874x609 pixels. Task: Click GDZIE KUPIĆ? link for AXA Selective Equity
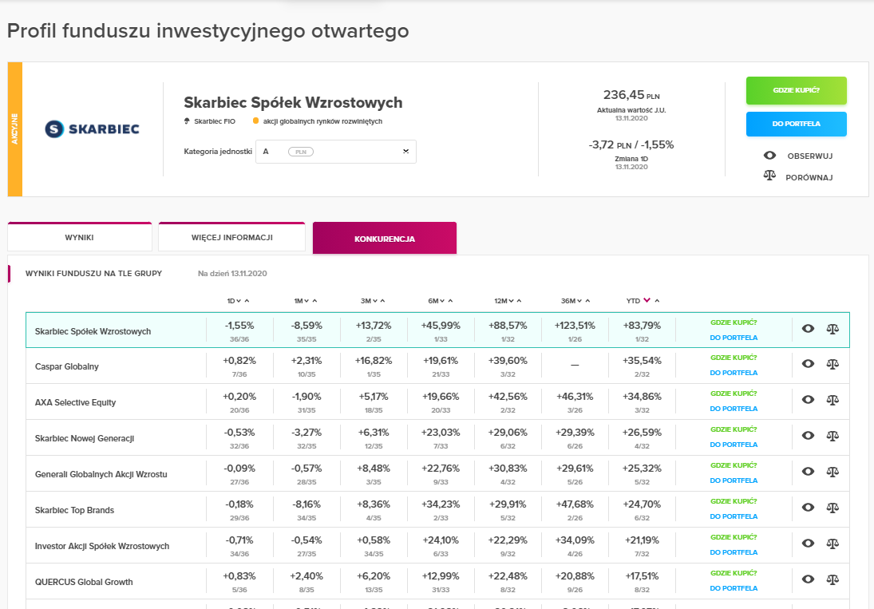click(734, 393)
